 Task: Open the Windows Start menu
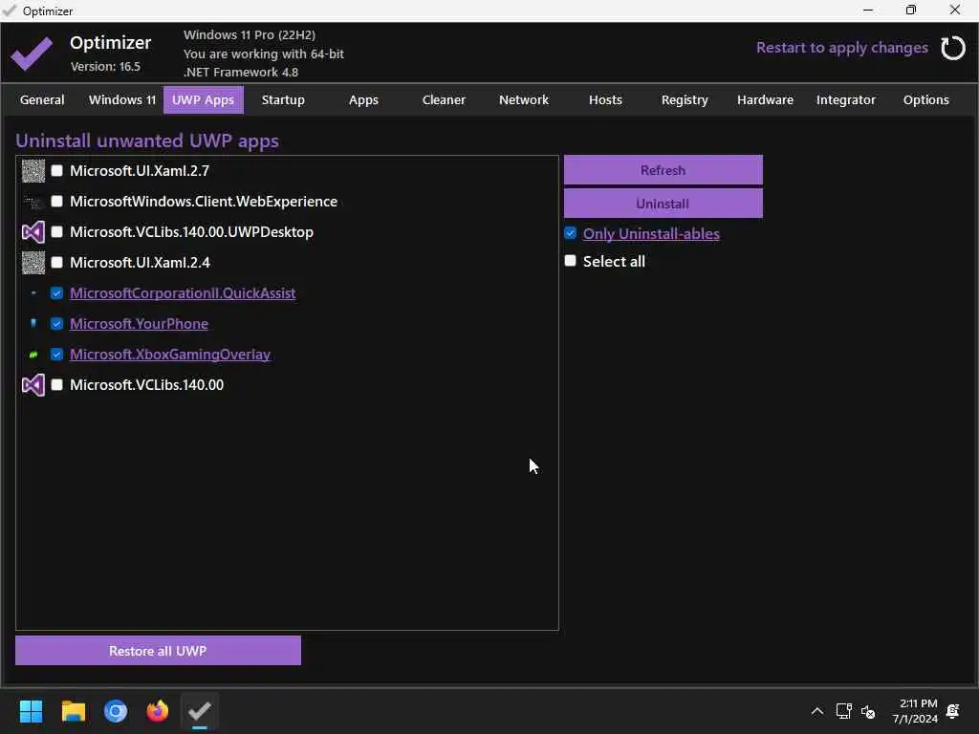(x=31, y=711)
